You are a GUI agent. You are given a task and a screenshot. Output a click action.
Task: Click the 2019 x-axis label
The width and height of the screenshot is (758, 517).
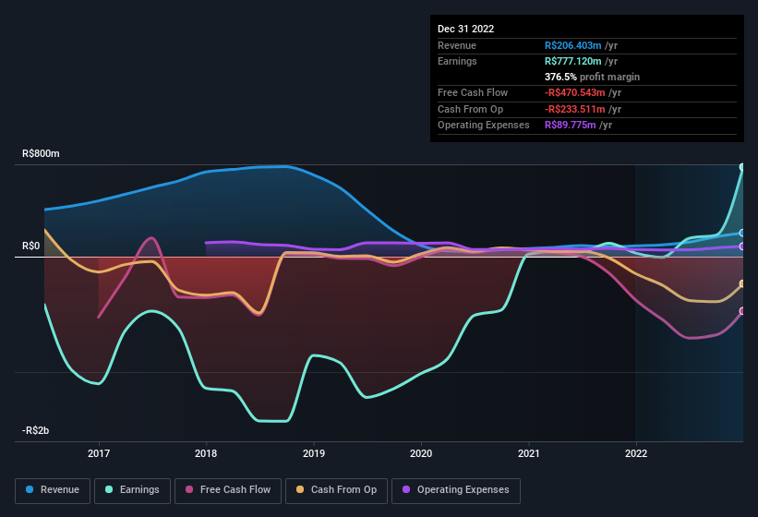point(314,453)
